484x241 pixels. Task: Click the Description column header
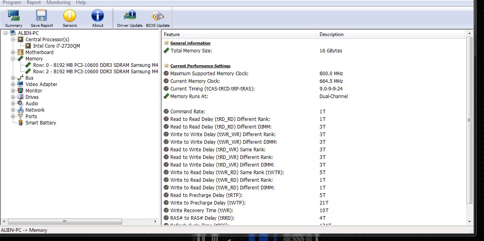(x=391, y=34)
